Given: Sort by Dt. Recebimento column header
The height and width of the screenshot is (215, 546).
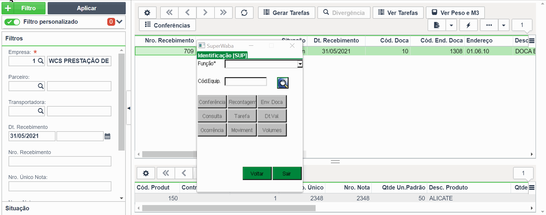Looking at the screenshot, I should (x=336, y=40).
